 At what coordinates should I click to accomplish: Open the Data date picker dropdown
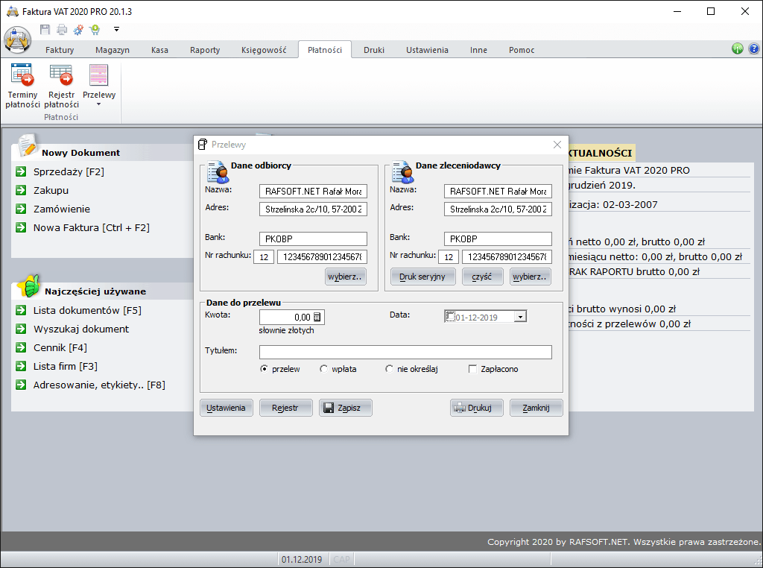tap(520, 318)
